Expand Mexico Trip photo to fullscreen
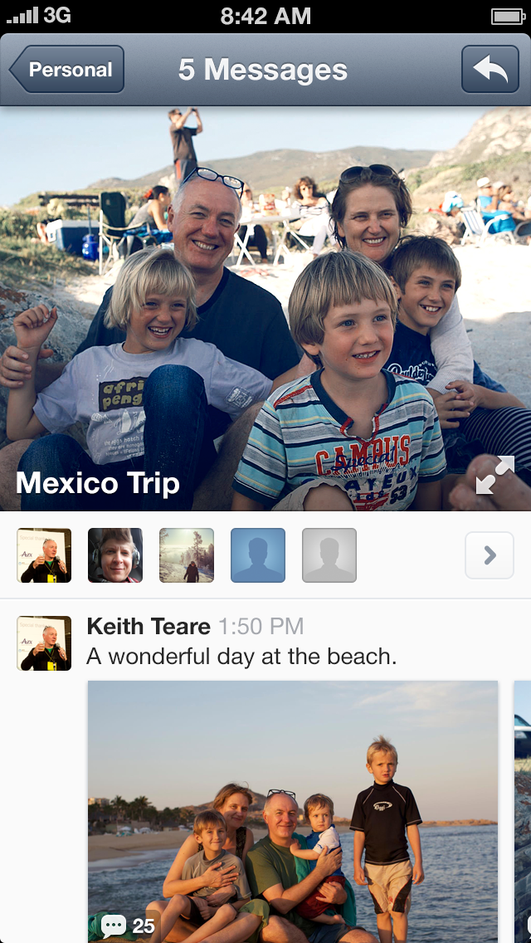Viewport: 531px width, 943px height. tap(495, 475)
